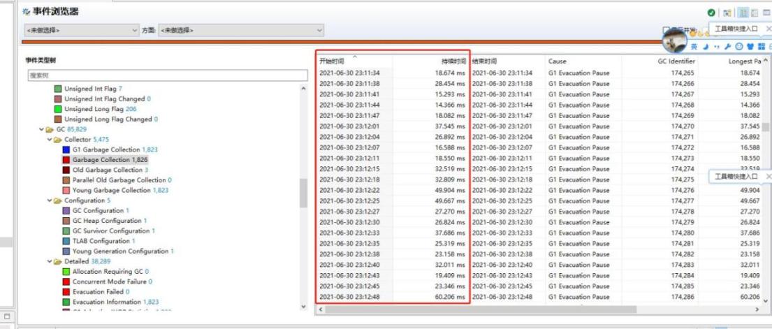Click the GC folder icon in the tree
Screen dimensions: 772x329
(50, 130)
